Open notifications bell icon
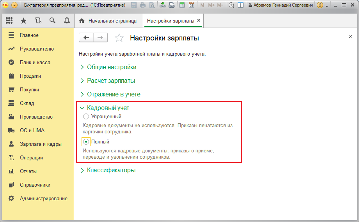 pyautogui.click(x=67, y=21)
